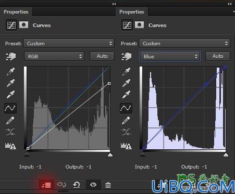This screenshot has width=235, height=194.
Task: Open the RGB channel dropdown
Action: [x=54, y=56]
